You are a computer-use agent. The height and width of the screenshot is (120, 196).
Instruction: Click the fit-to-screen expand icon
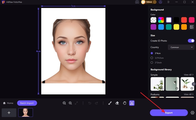coord(76,103)
